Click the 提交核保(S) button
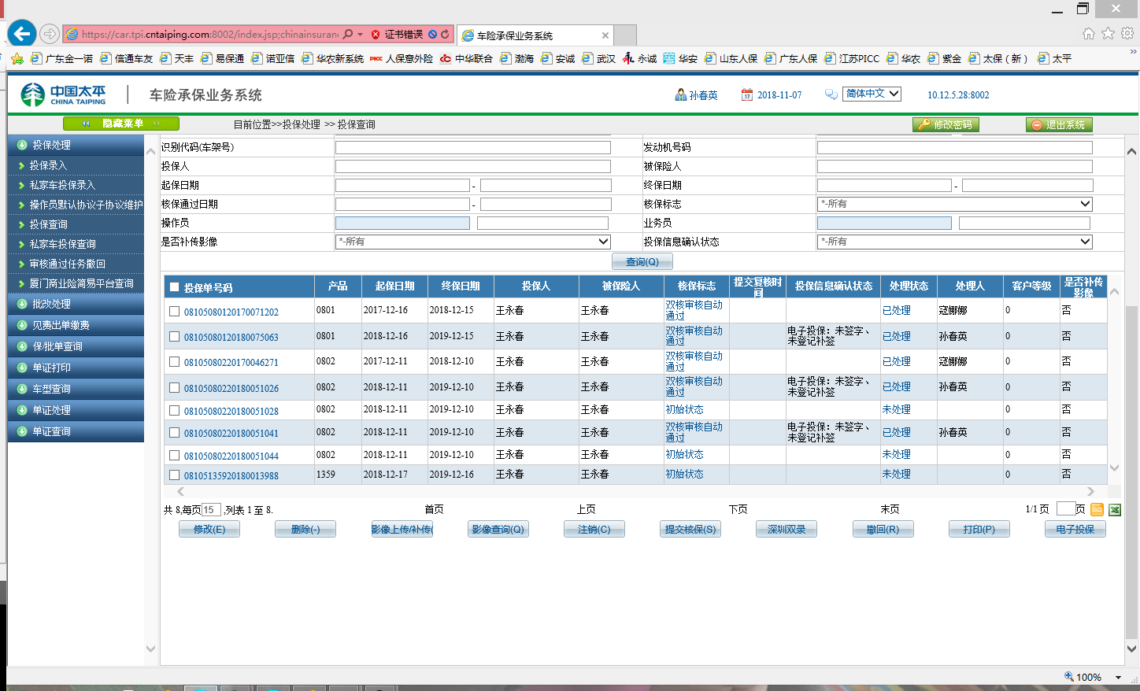This screenshot has height=691, width=1140. pos(690,530)
